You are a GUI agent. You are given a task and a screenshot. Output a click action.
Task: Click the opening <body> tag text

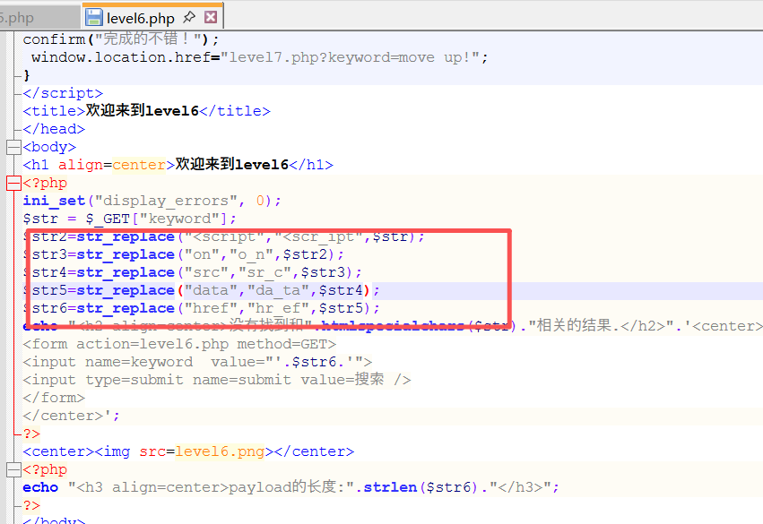coord(49,147)
